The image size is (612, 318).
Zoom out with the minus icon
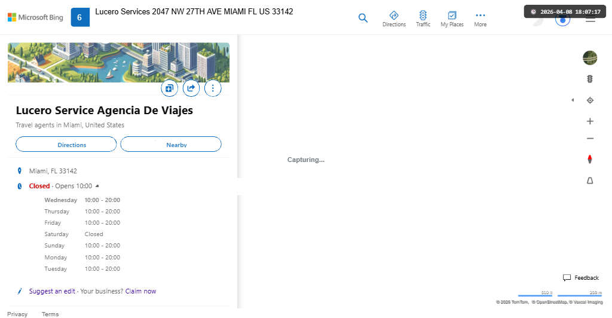(x=590, y=139)
